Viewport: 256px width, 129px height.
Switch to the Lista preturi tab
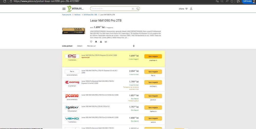[x=67, y=46]
